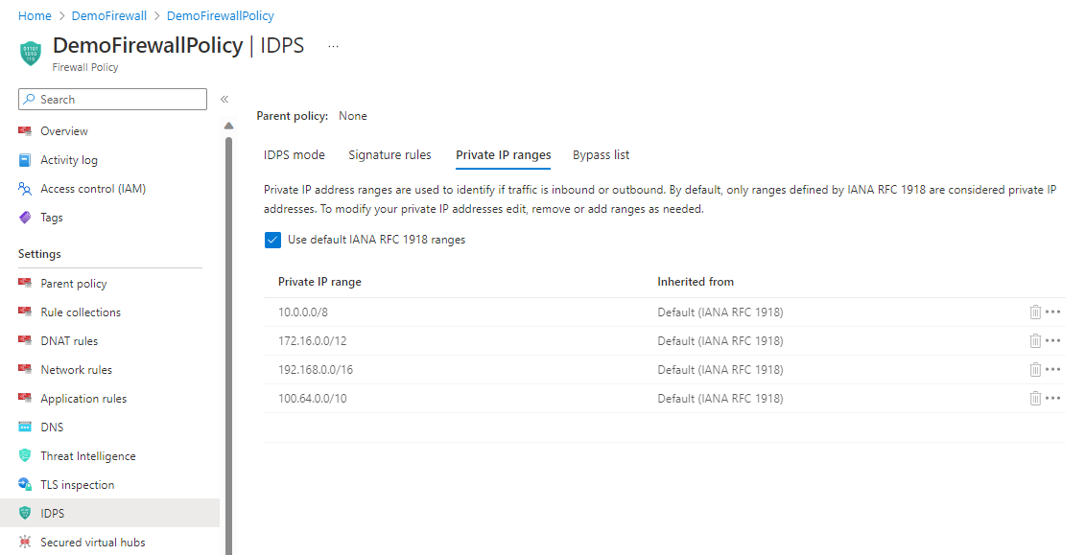Select the Private IP ranges tab
The image size is (1085, 555).
pos(503,155)
